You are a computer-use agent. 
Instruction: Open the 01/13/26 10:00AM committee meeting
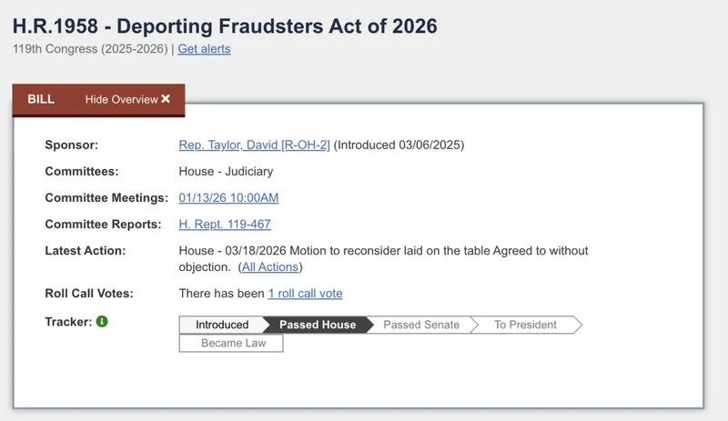(x=228, y=197)
